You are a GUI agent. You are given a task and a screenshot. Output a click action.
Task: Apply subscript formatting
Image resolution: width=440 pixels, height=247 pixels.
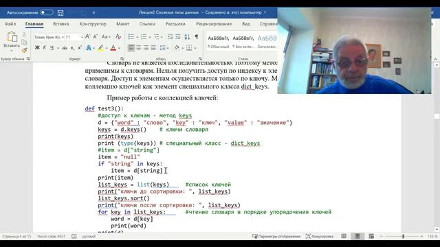(x=72, y=48)
